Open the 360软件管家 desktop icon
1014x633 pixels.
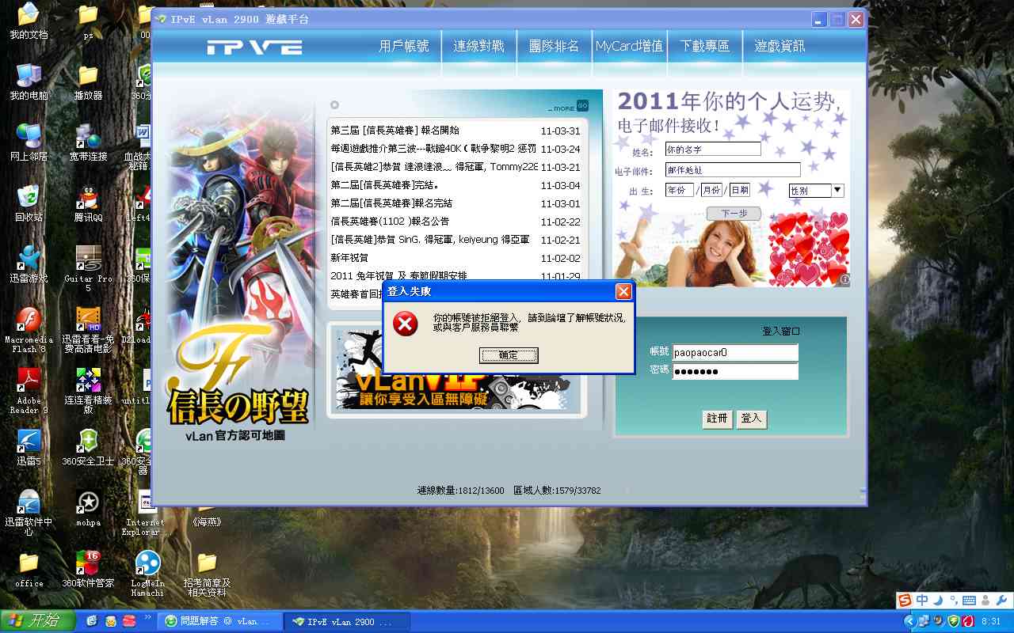(x=88, y=570)
